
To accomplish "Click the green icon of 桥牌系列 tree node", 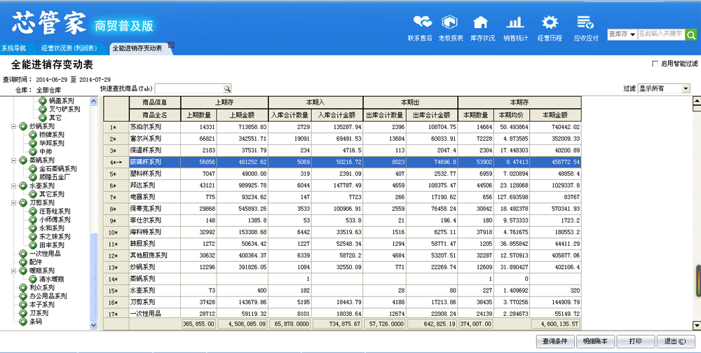I will [33, 134].
